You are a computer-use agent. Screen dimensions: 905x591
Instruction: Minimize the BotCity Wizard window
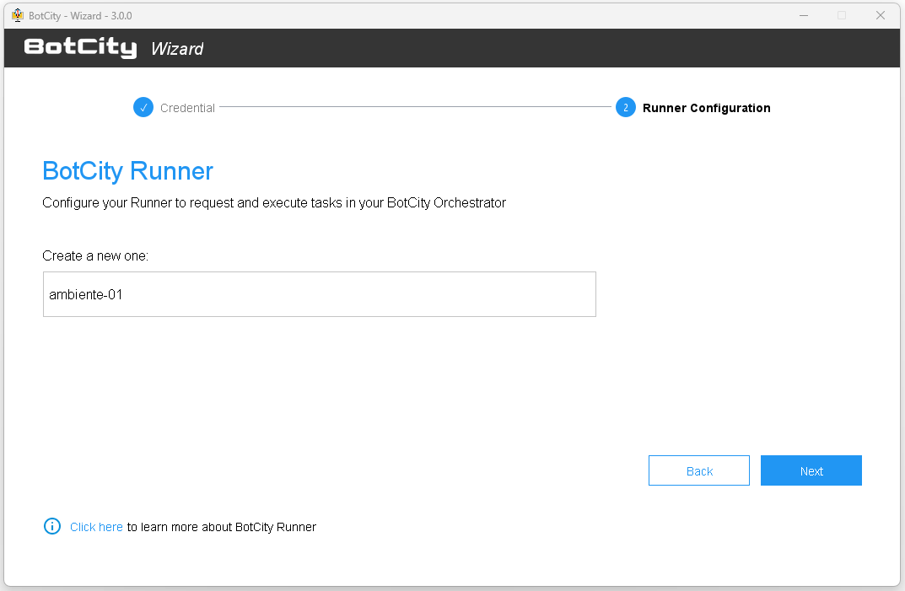click(x=802, y=15)
